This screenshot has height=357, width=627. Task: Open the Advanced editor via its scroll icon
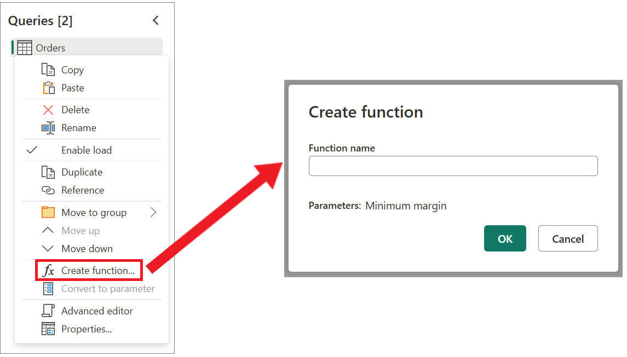(48, 311)
